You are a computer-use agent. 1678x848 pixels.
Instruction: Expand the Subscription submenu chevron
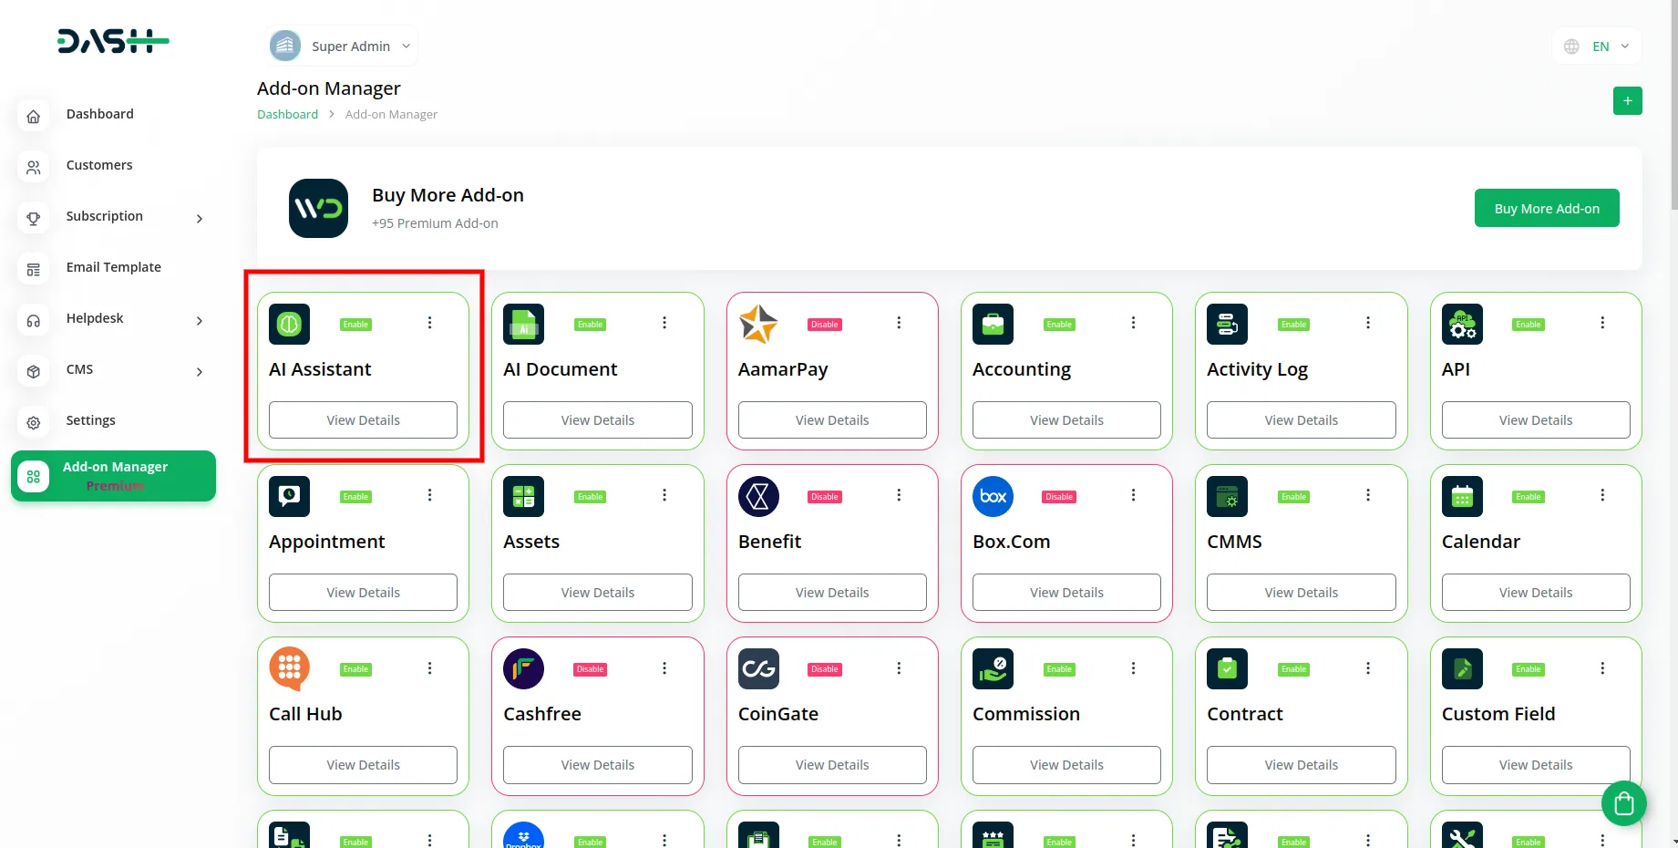200,218
